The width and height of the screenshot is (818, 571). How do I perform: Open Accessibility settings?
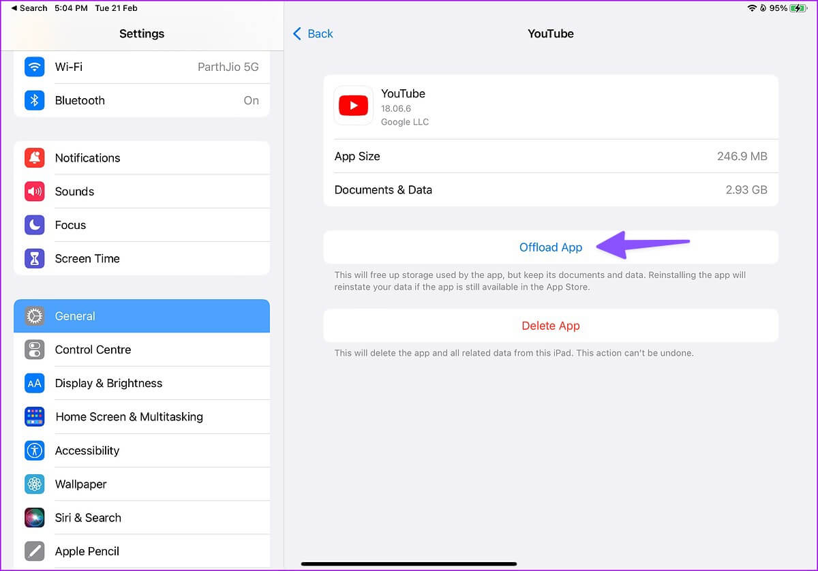coord(142,450)
